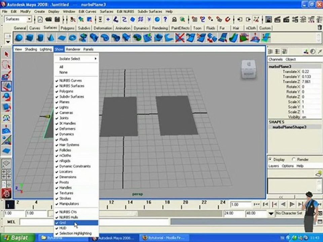
Task: Open the shelf menu arrow at left
Action: tap(8, 42)
